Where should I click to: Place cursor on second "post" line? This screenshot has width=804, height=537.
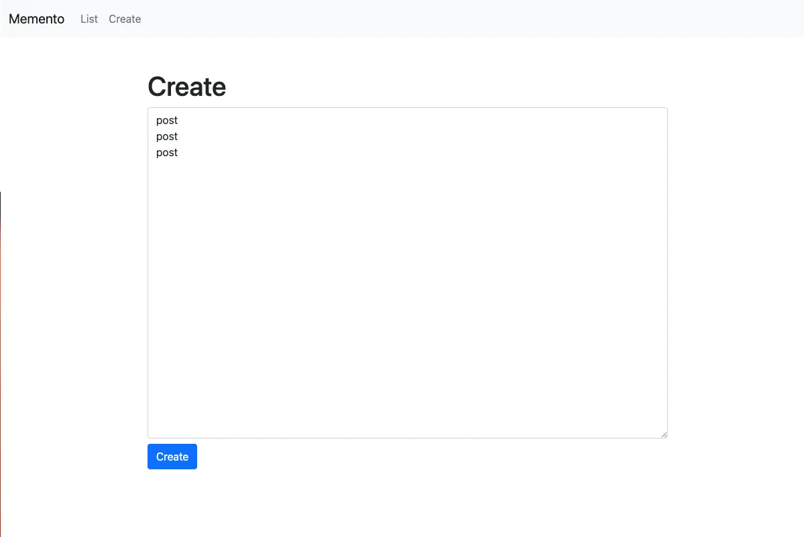point(167,137)
